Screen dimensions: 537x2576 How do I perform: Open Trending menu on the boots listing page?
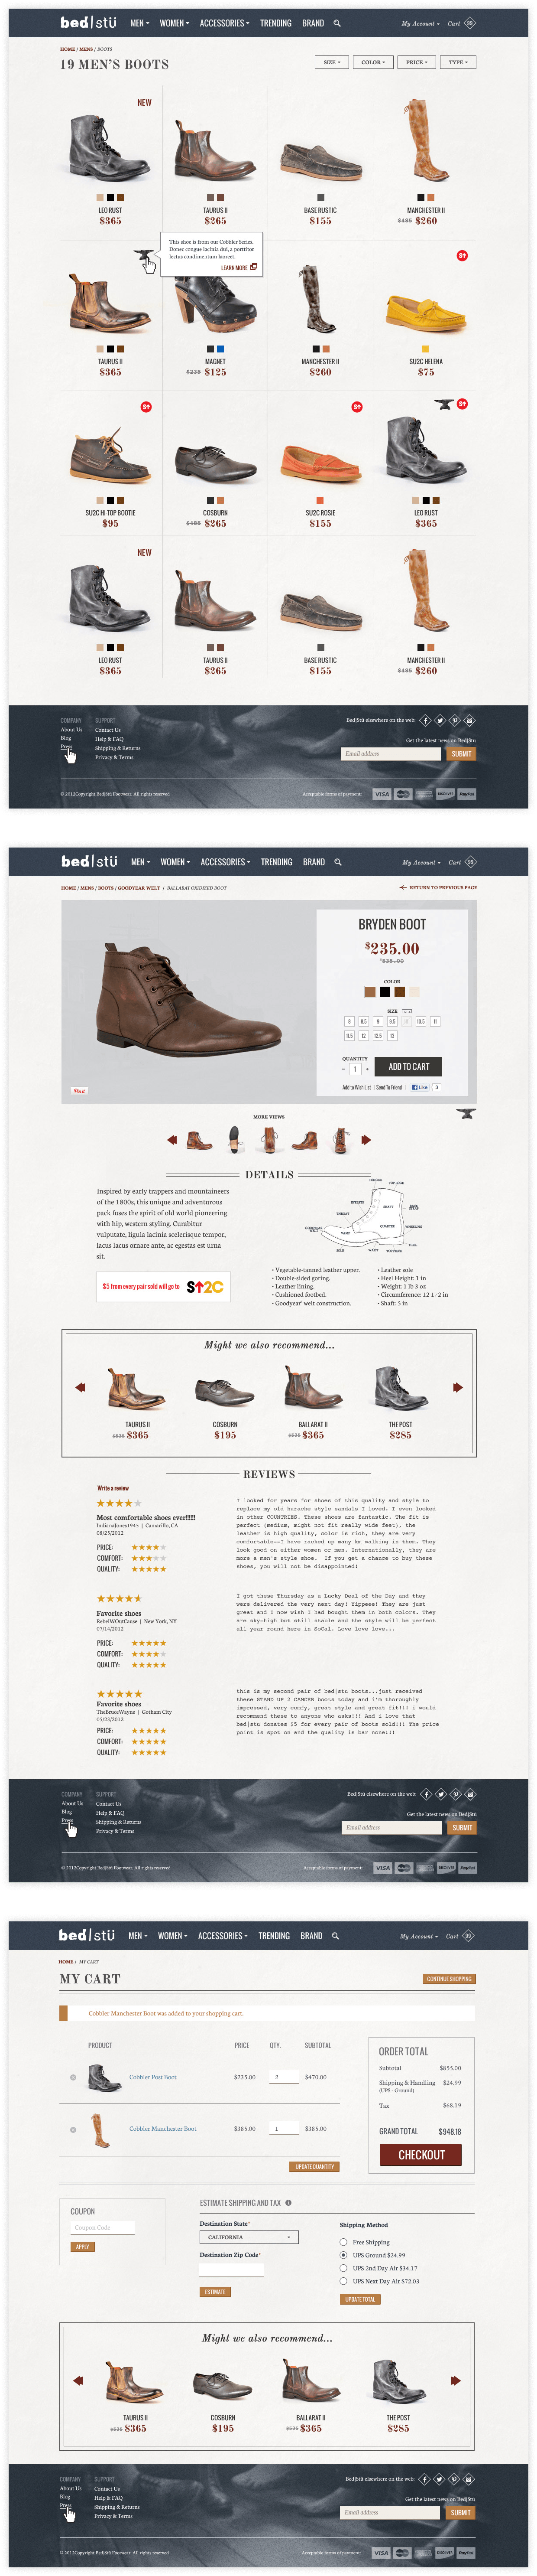click(x=275, y=23)
